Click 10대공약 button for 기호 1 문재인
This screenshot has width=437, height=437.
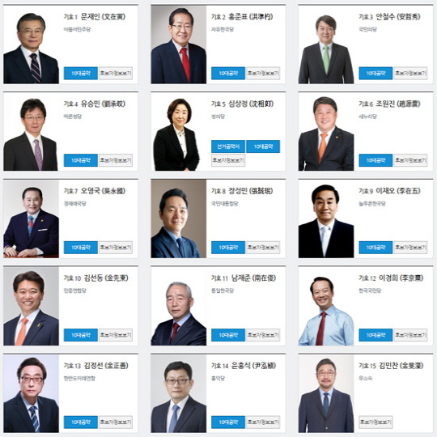tap(81, 74)
